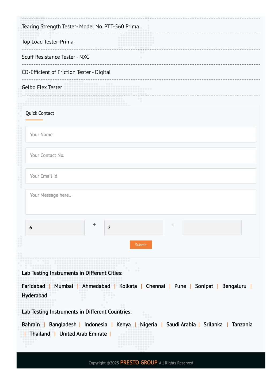This screenshot has height=388, width=274.
Task: Open Top Load Tester-Prima link
Action: pos(47,42)
